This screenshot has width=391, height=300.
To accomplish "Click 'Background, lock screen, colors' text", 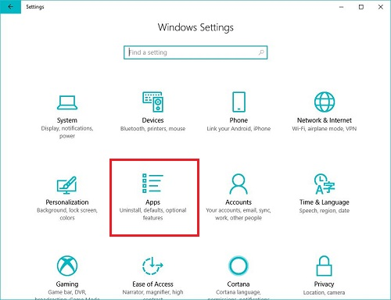I will click(67, 214).
